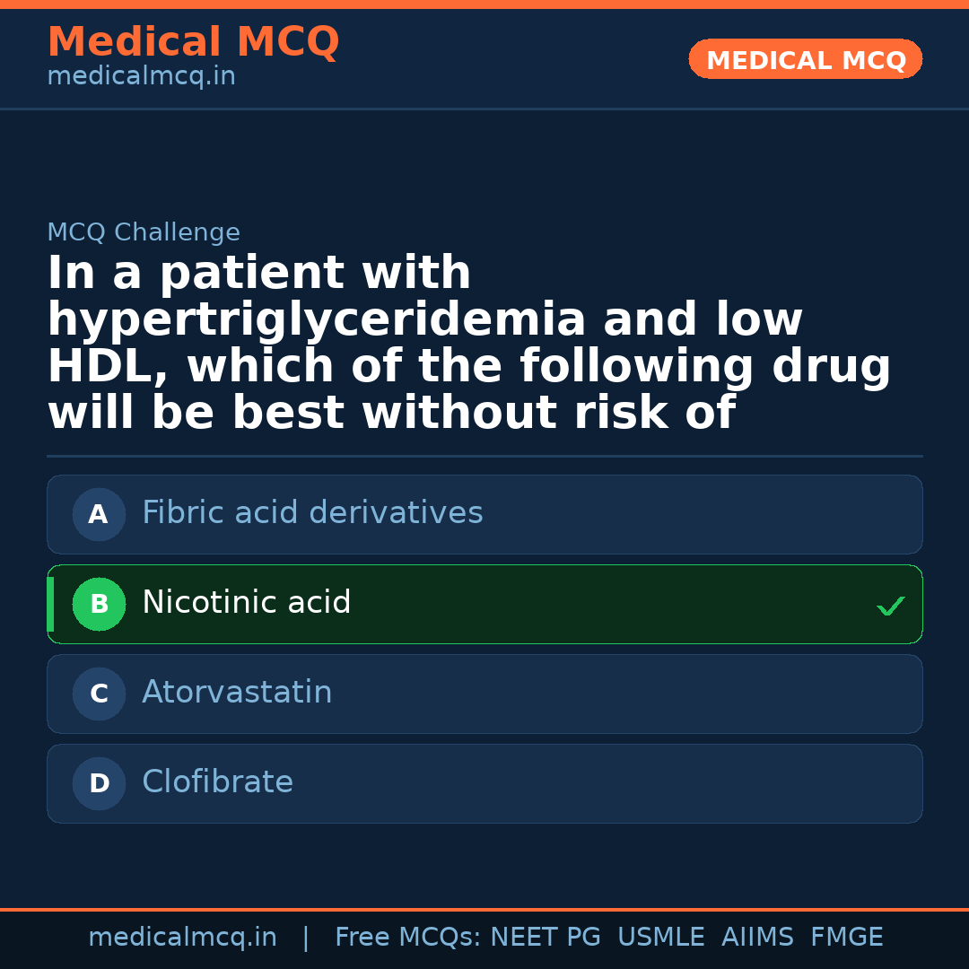
Task: Click the Free MCQs label in footer
Action: [x=407, y=938]
